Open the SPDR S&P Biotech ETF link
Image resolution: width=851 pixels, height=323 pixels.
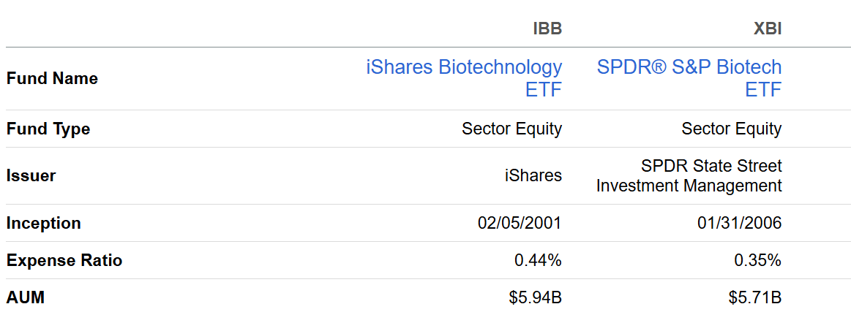coord(689,78)
